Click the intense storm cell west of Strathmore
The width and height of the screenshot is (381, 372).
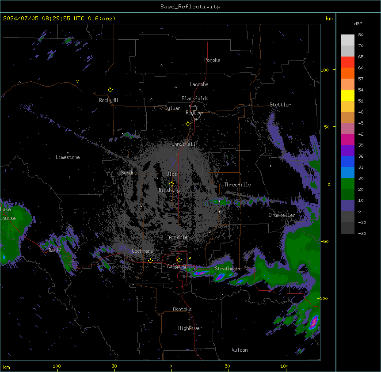click(200, 273)
